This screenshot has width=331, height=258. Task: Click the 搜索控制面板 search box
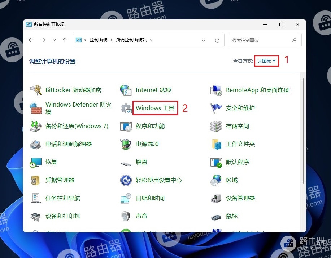[x=265, y=40]
